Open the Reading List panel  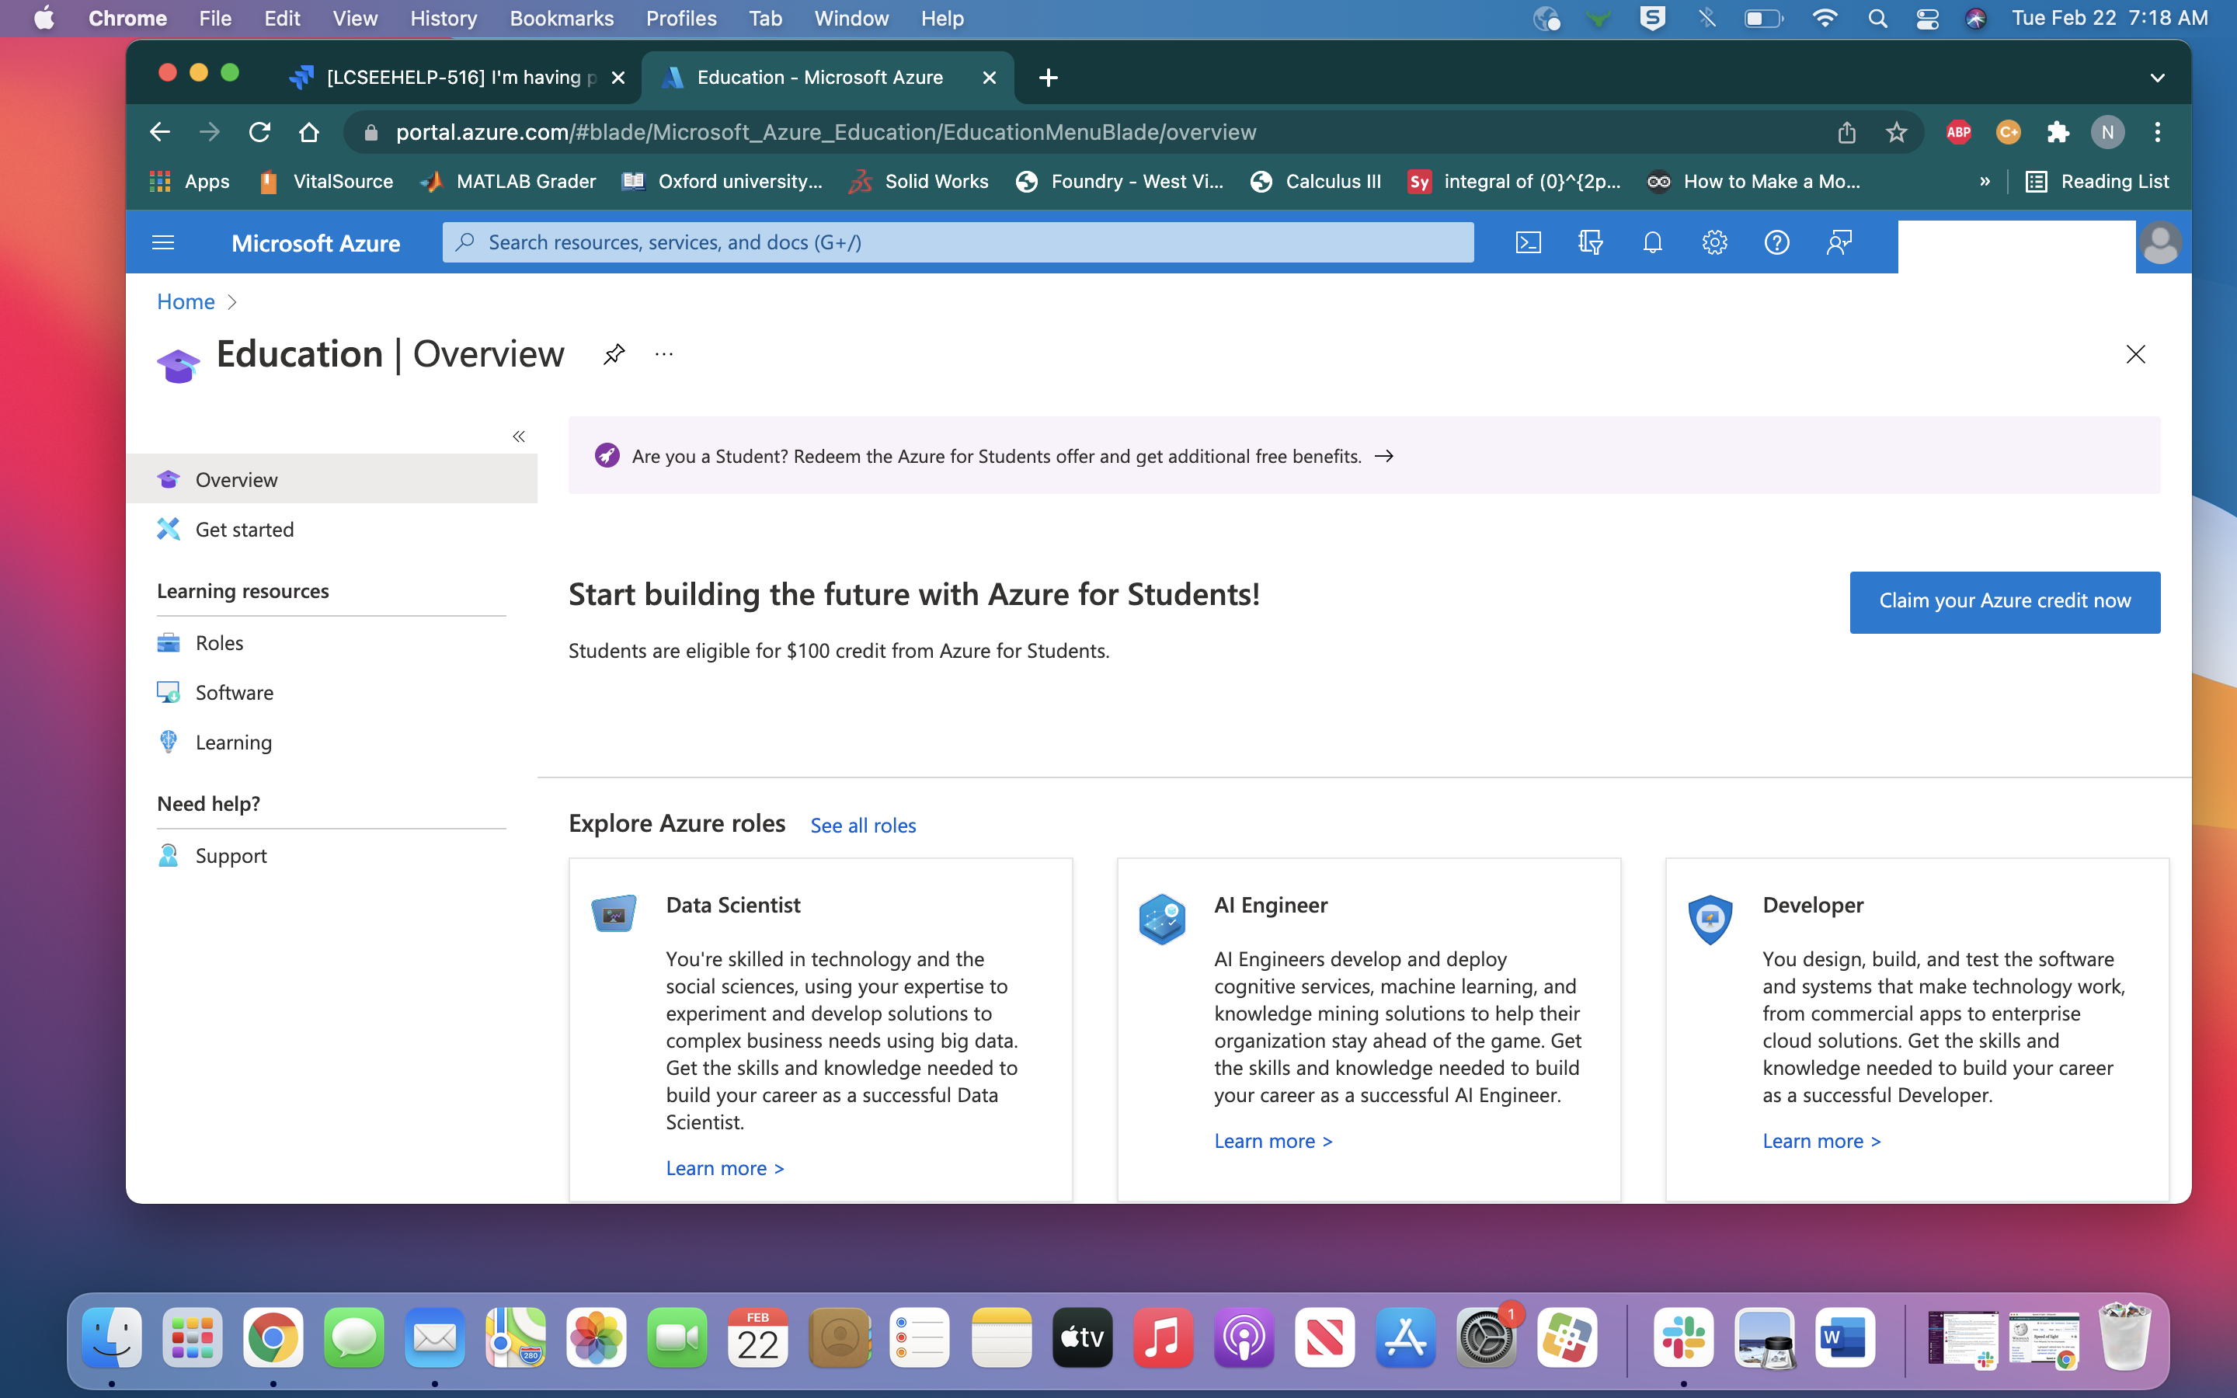[x=2096, y=181]
